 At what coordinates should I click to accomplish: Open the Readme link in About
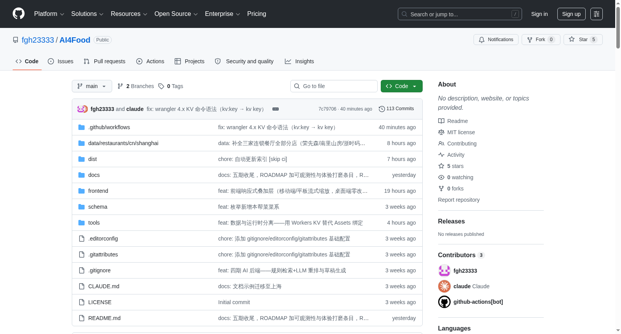[x=453, y=121]
